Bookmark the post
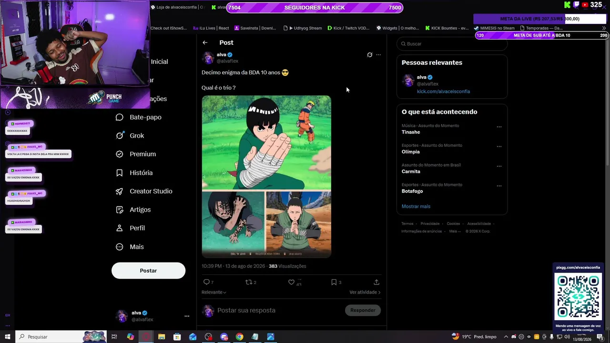The width and height of the screenshot is (610, 343). coord(334,282)
